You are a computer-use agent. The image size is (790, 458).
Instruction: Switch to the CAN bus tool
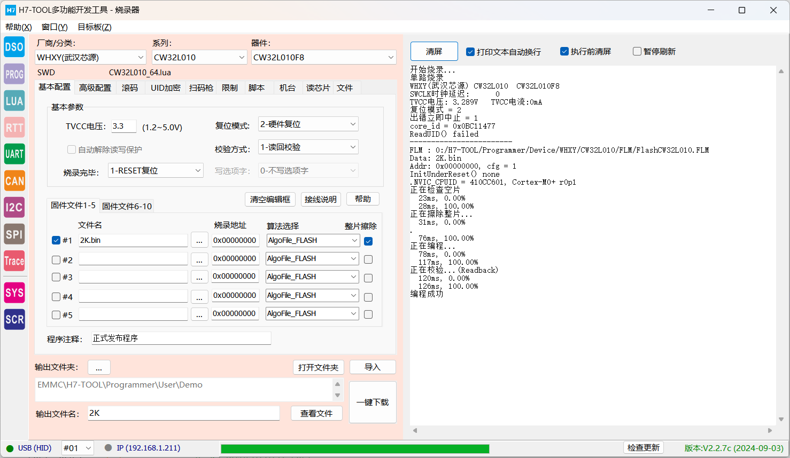click(14, 181)
